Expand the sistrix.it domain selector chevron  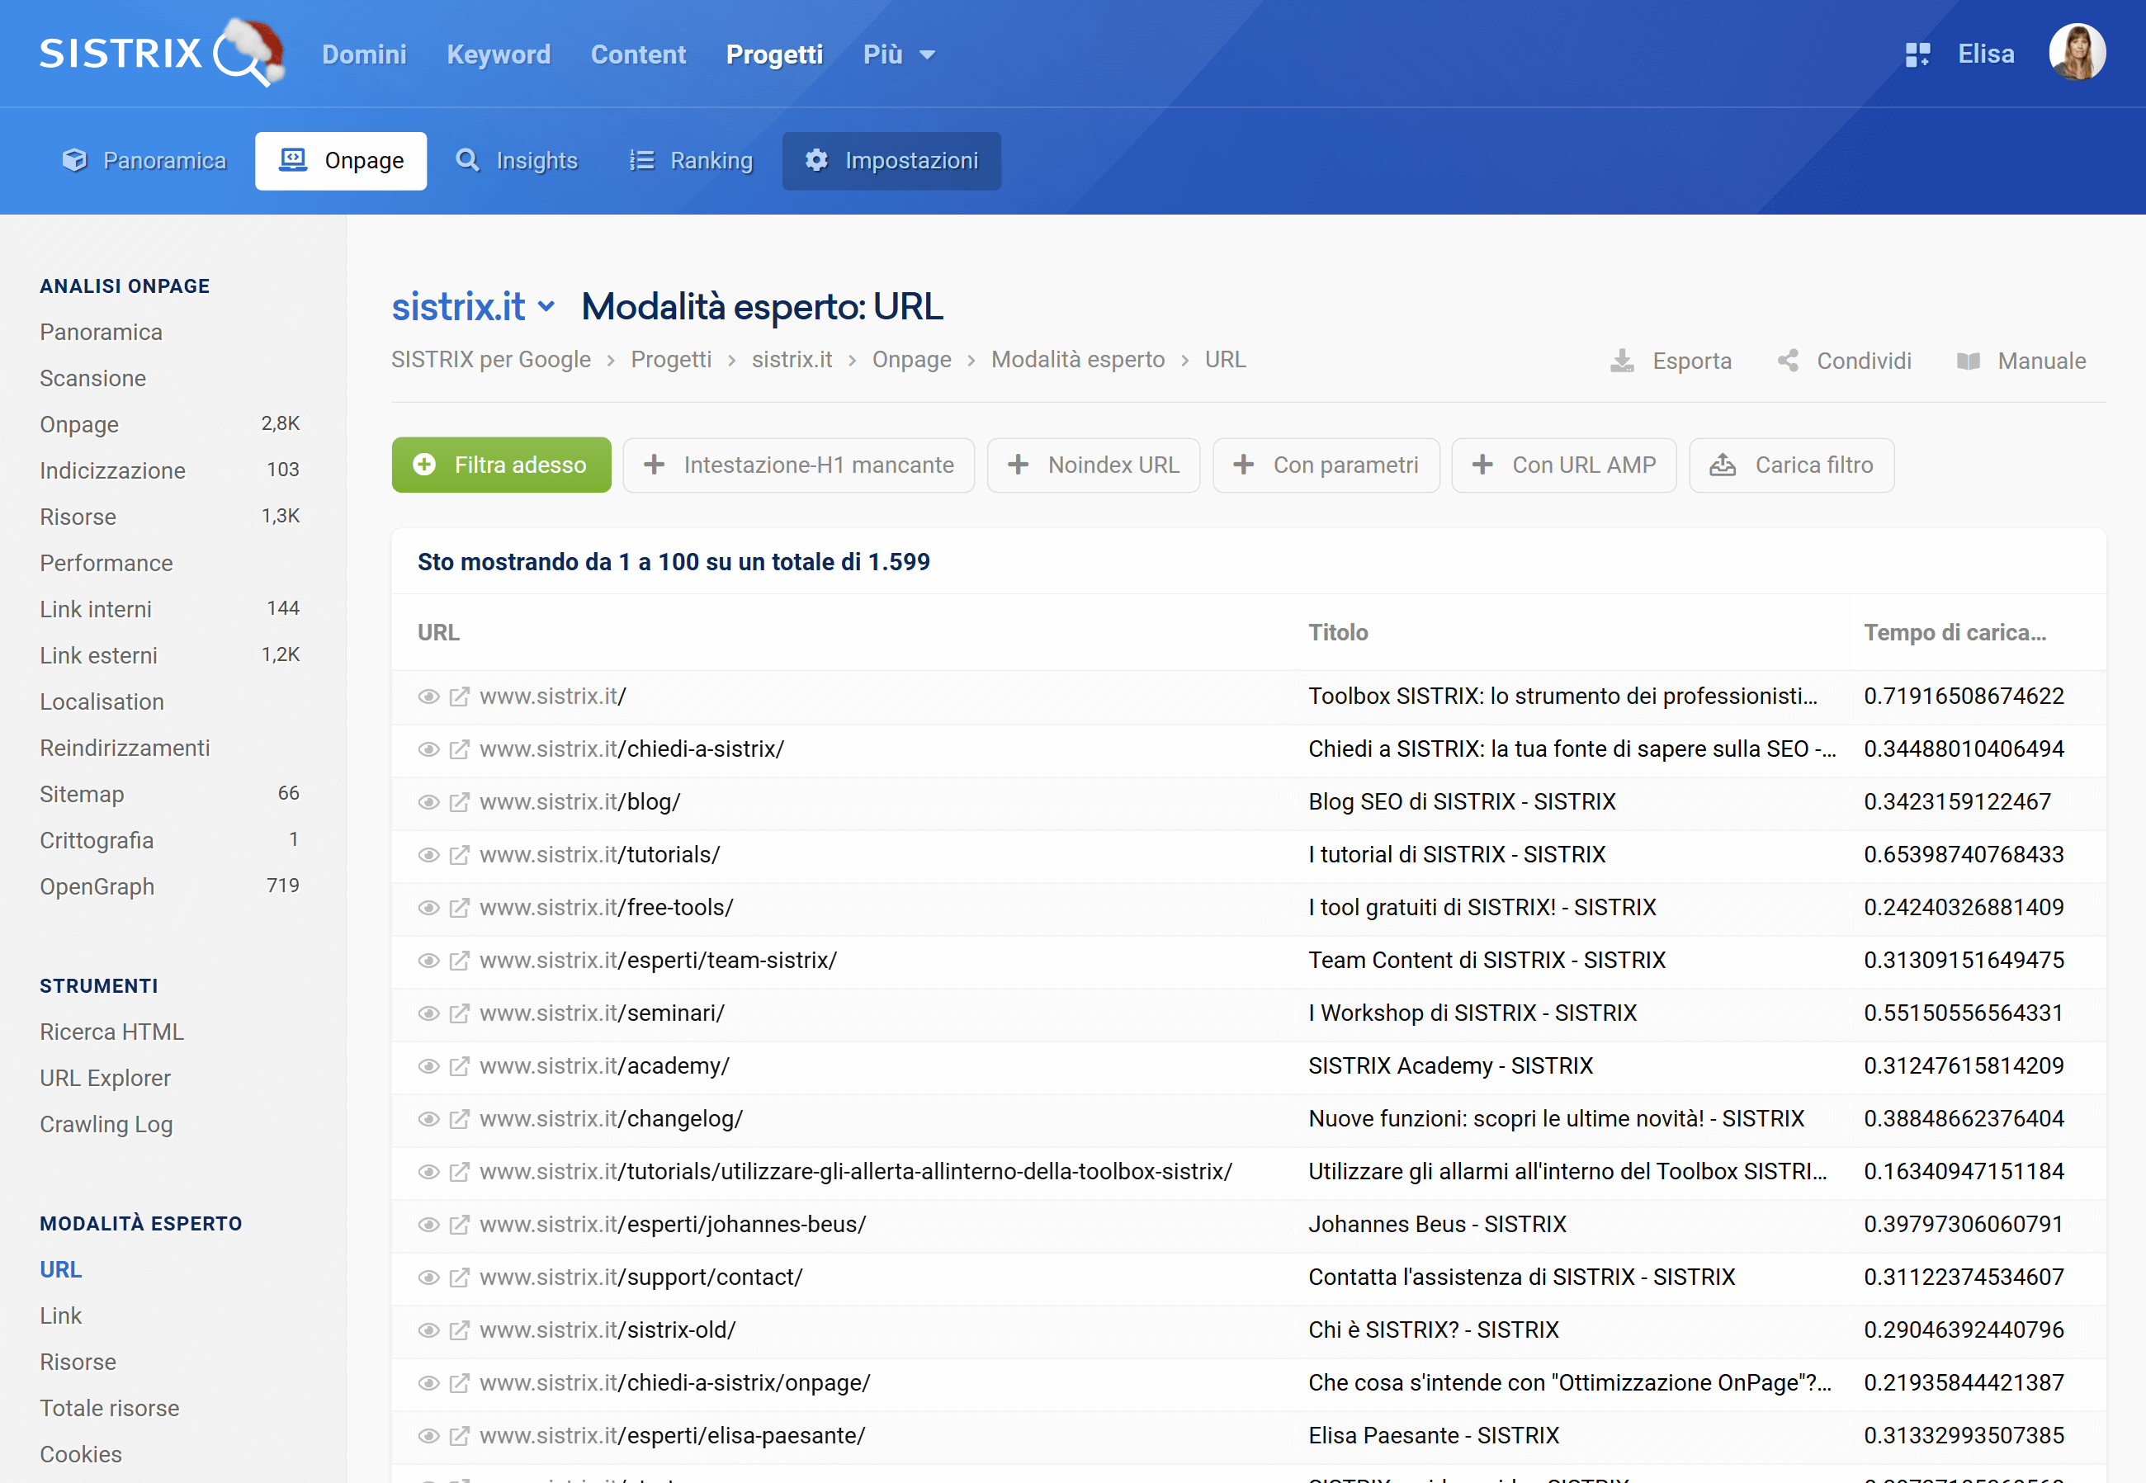(x=546, y=307)
